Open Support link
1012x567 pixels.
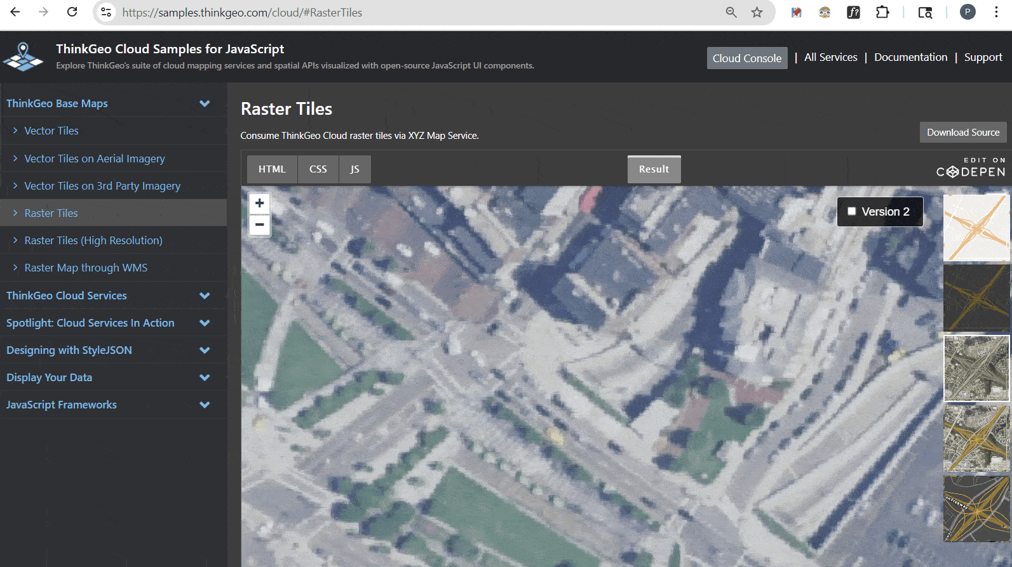tap(983, 57)
